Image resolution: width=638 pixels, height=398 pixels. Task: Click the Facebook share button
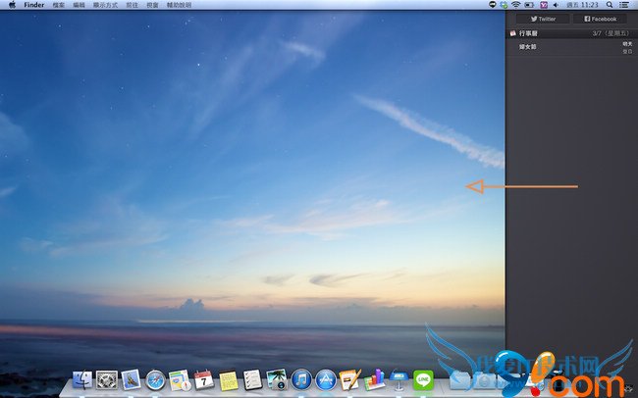tap(600, 19)
